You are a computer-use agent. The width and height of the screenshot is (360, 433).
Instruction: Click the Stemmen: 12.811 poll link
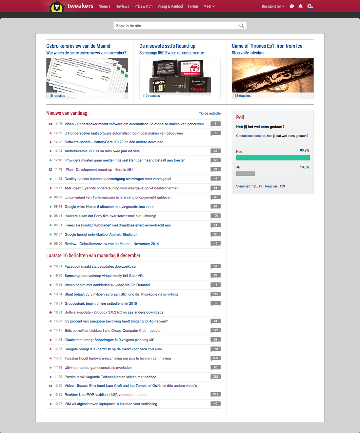[249, 186]
